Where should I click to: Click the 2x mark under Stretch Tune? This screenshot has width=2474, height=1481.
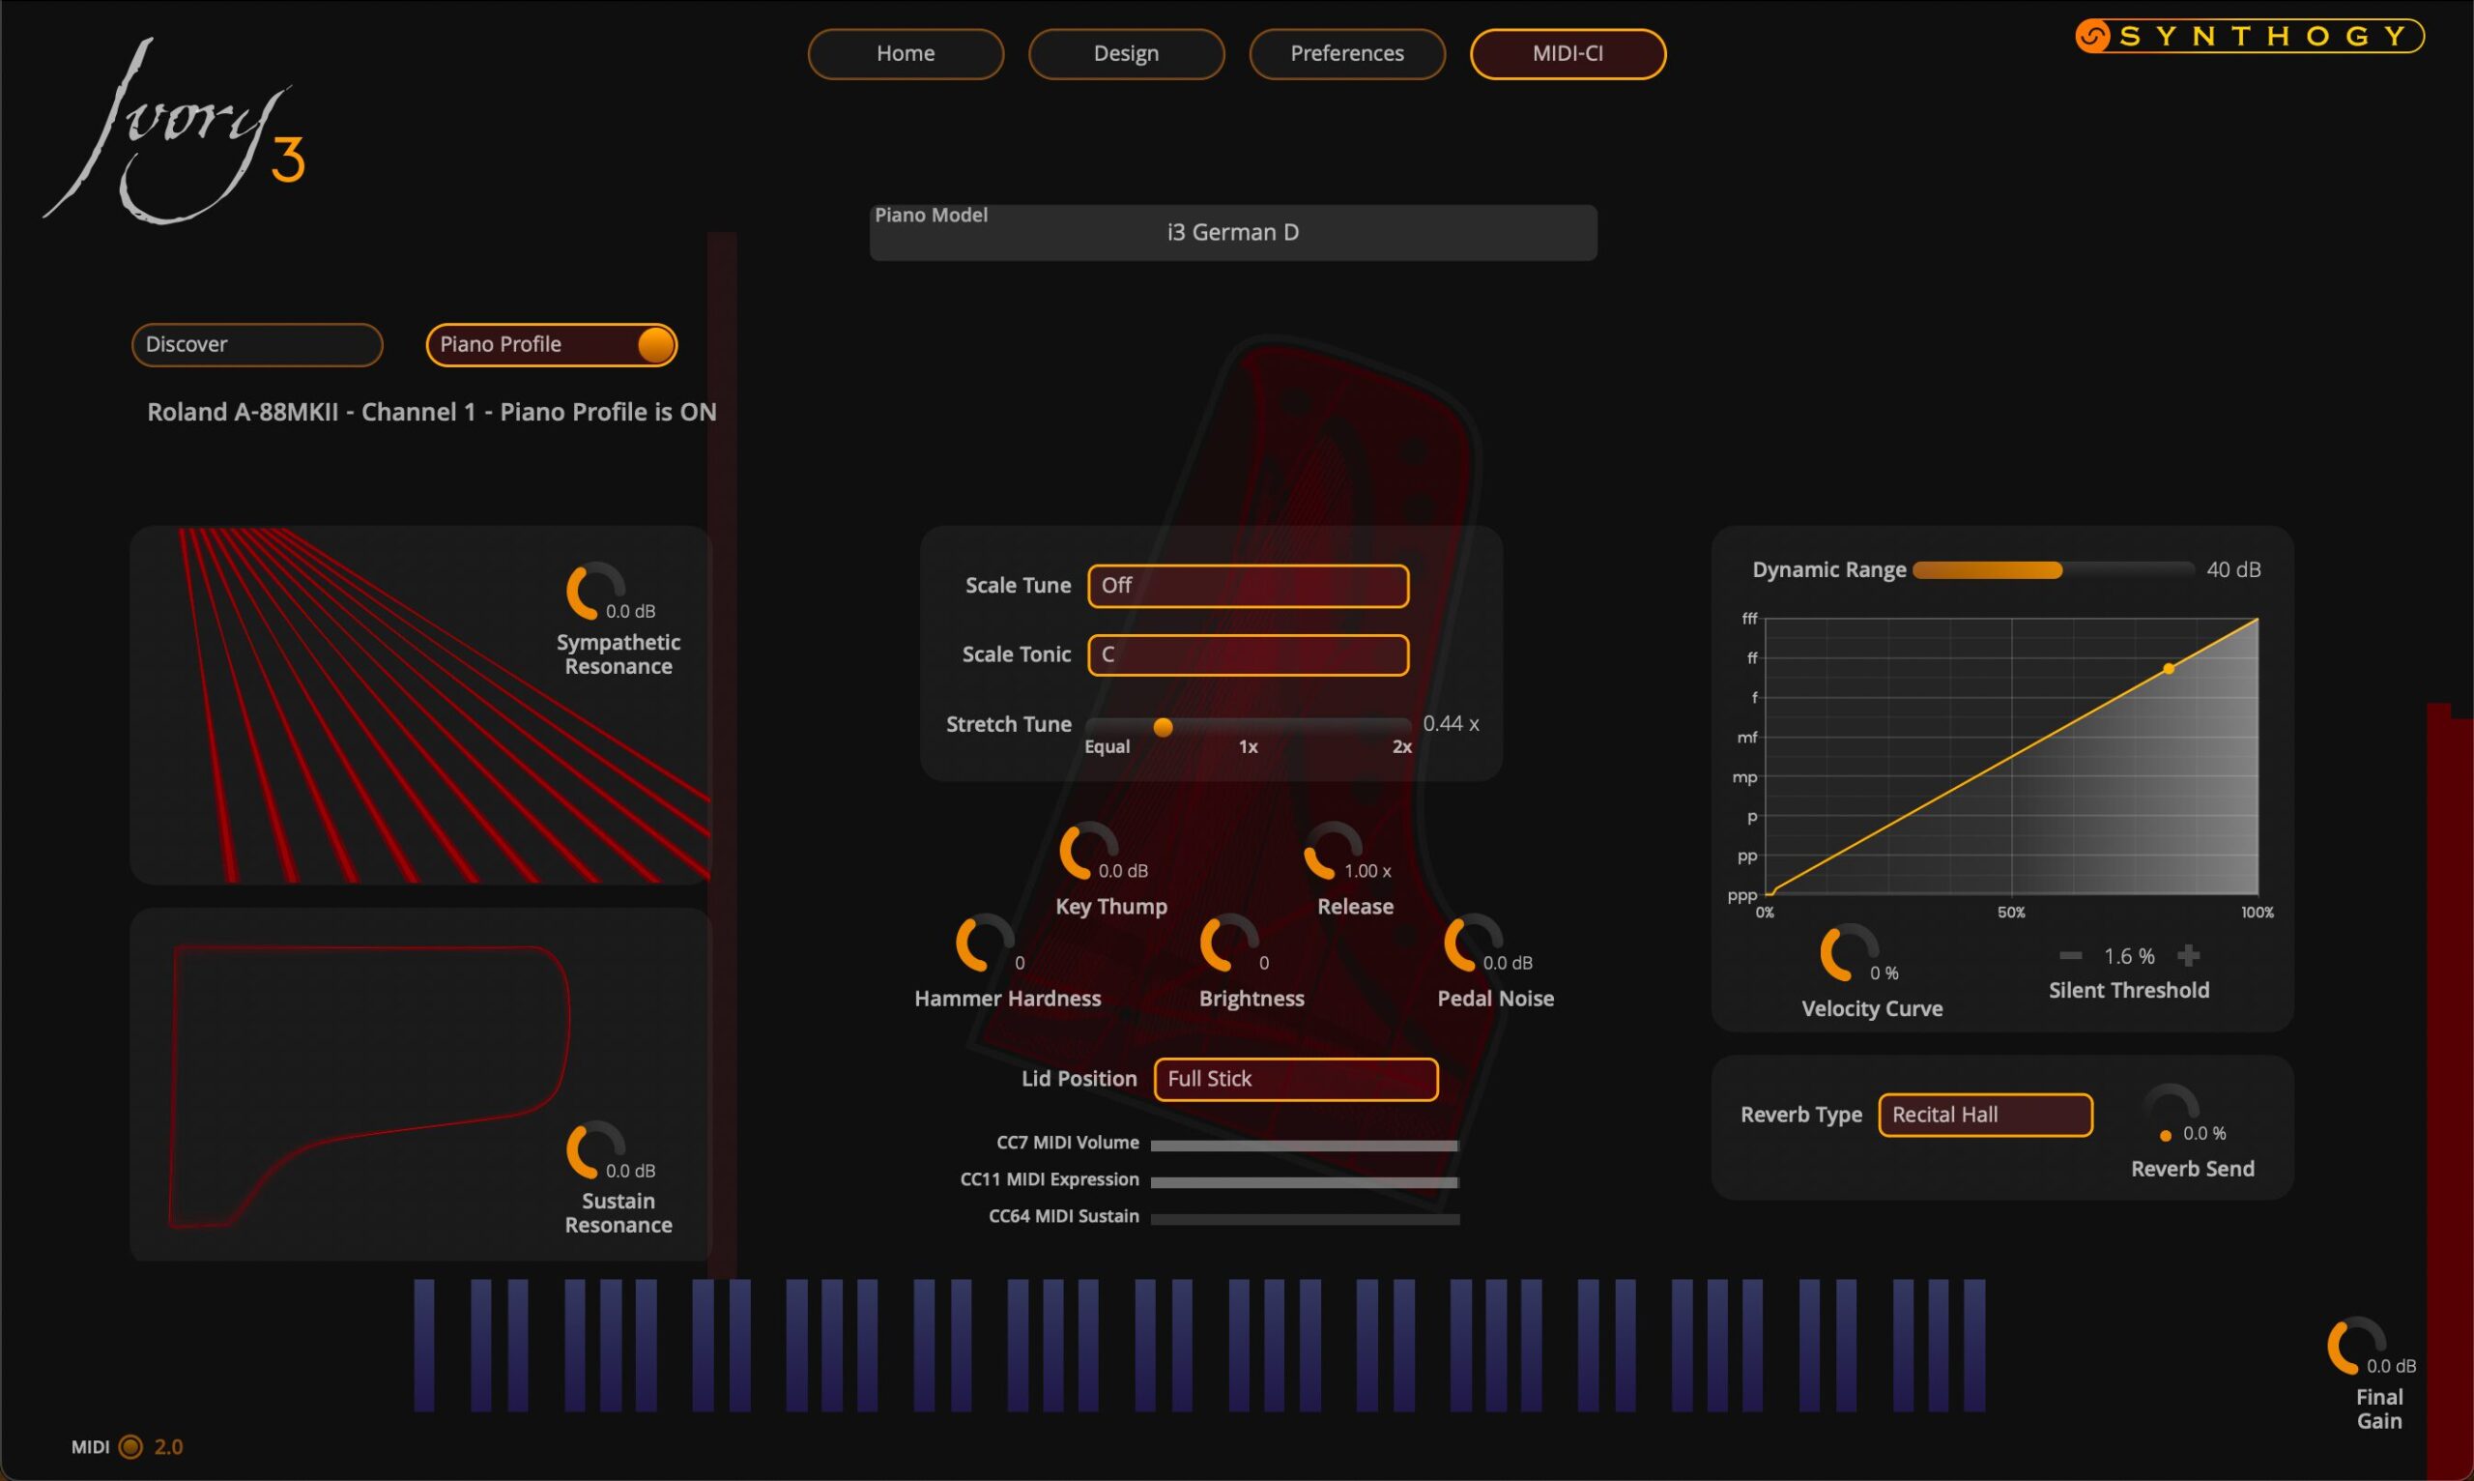coord(1401,746)
